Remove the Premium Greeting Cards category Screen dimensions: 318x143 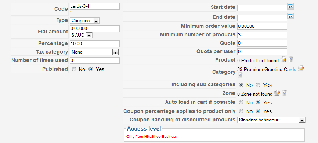pyautogui.click(x=240, y=75)
